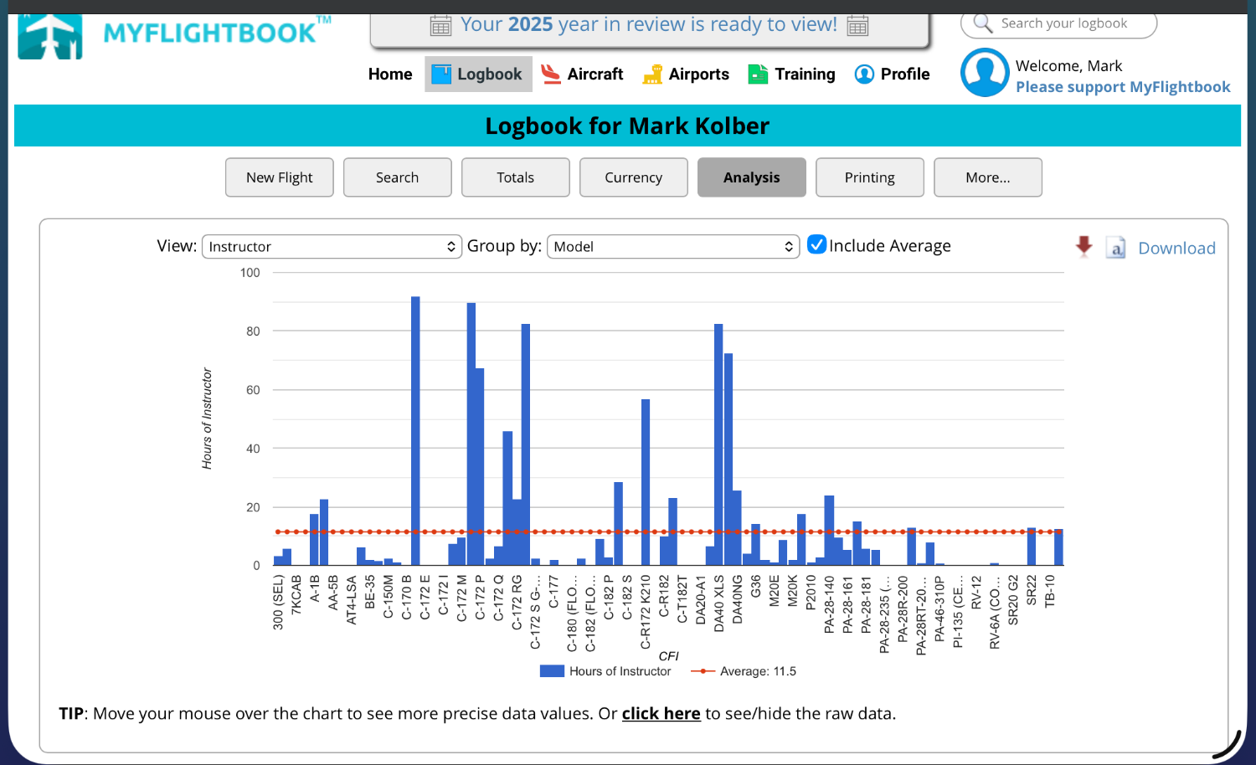Open the Group by Model dropdown

(673, 246)
